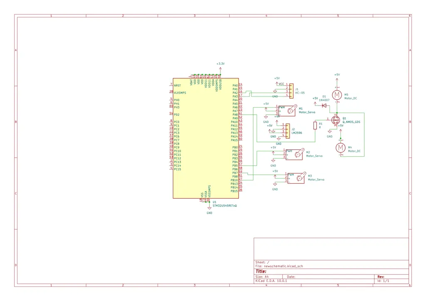Click the PD2 pin label
Image resolution: width=426 pixels, height=301 pixels.
[176, 114]
